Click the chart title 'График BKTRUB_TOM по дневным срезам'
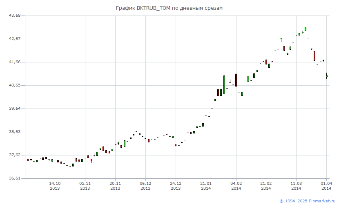This screenshot has height=204, width=339. click(169, 8)
